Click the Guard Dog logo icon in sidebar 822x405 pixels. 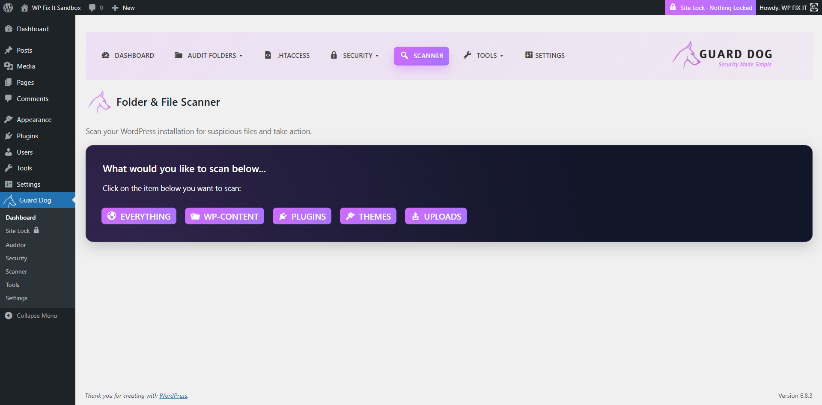tap(9, 200)
